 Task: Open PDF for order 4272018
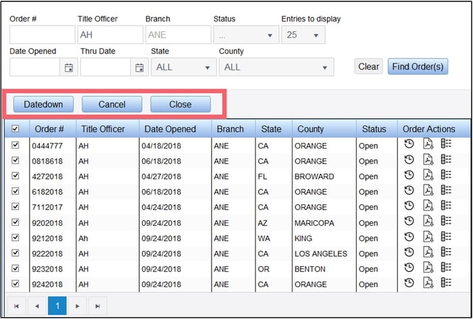click(x=428, y=175)
